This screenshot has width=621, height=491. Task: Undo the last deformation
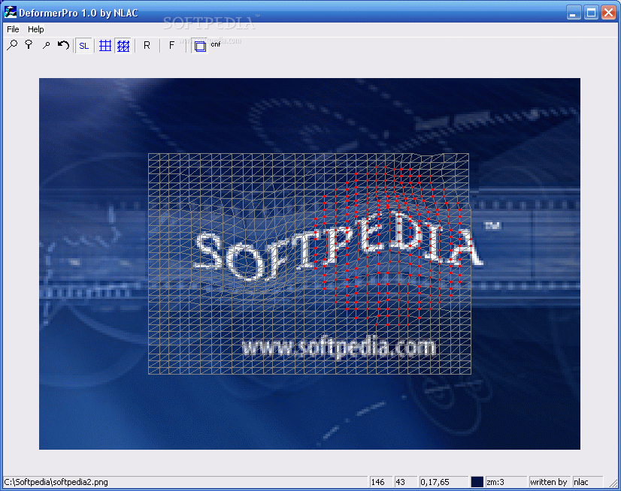click(63, 46)
